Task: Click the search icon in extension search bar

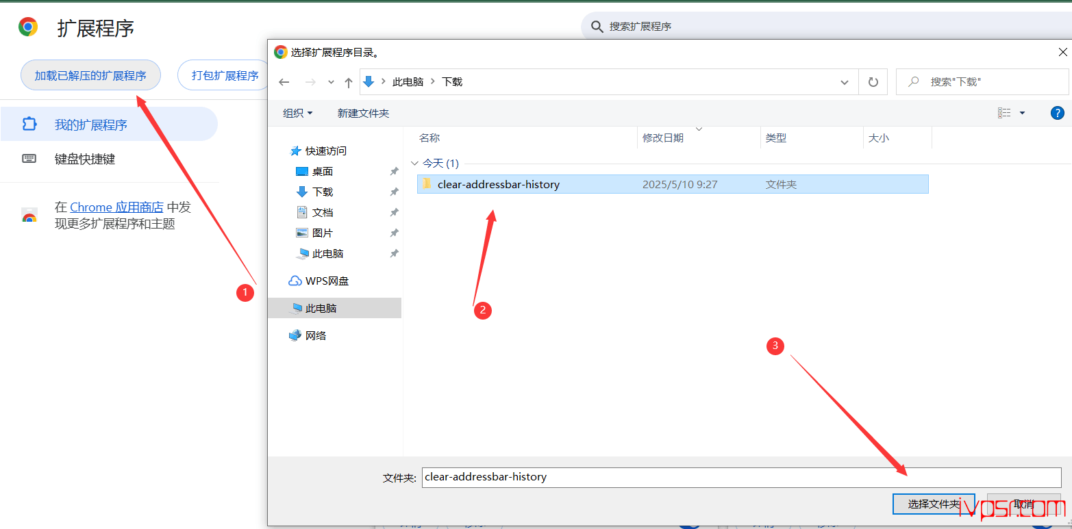Action: coord(597,27)
